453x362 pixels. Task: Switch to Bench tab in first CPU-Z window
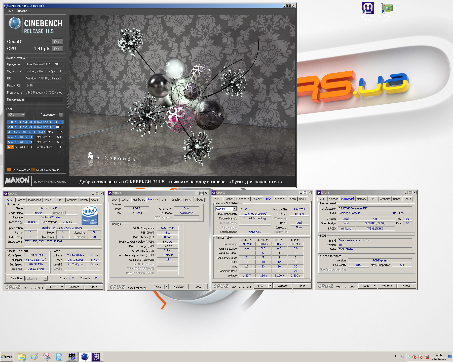[x=84, y=200]
